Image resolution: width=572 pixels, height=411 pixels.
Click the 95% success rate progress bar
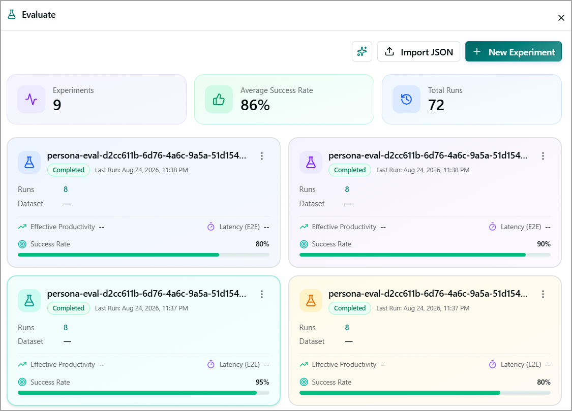[x=144, y=393]
